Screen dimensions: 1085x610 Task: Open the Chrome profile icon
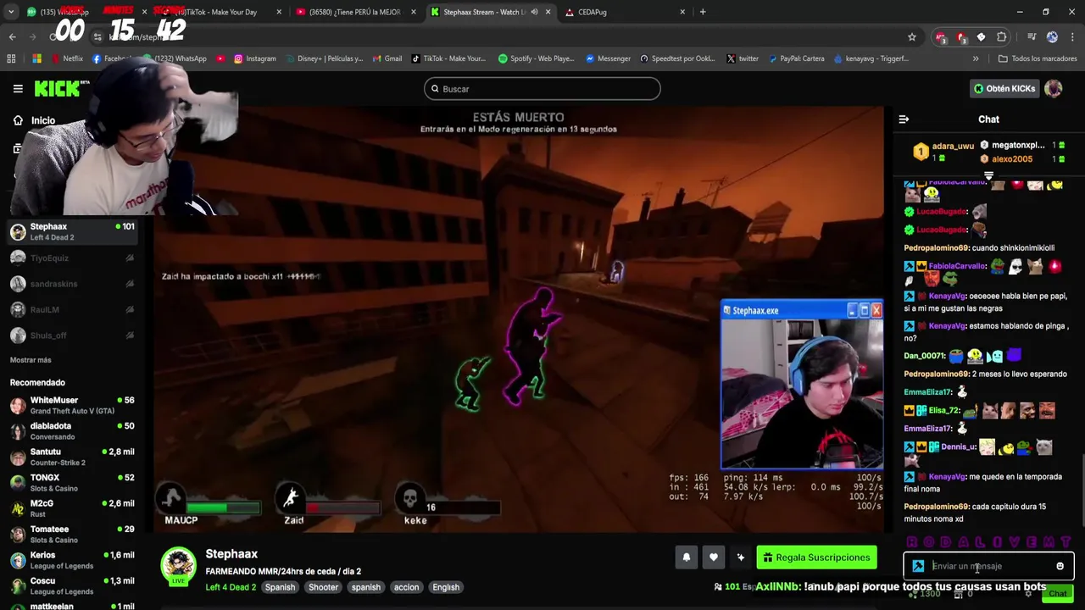[x=1052, y=37]
